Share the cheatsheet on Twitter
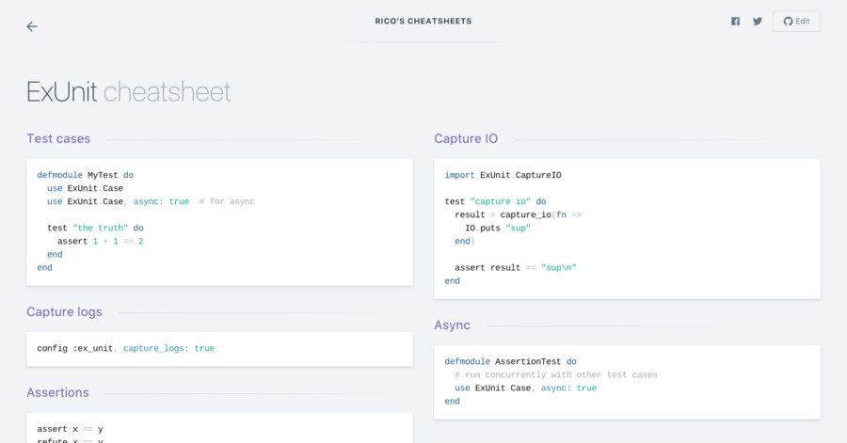 tap(758, 22)
